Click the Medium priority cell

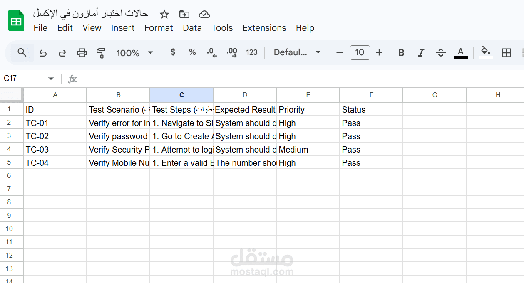[308, 149]
